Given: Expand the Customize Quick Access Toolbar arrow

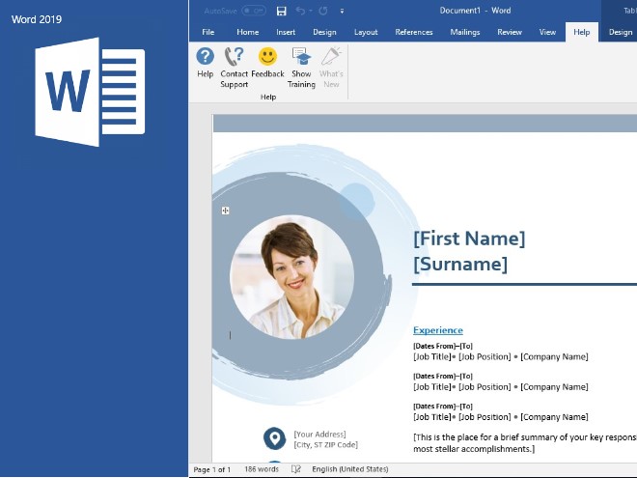Looking at the screenshot, I should [x=342, y=11].
